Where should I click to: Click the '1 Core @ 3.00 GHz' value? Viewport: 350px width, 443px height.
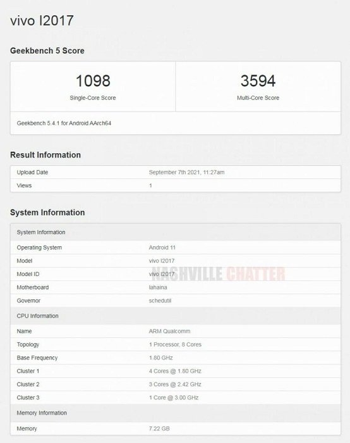click(x=174, y=397)
